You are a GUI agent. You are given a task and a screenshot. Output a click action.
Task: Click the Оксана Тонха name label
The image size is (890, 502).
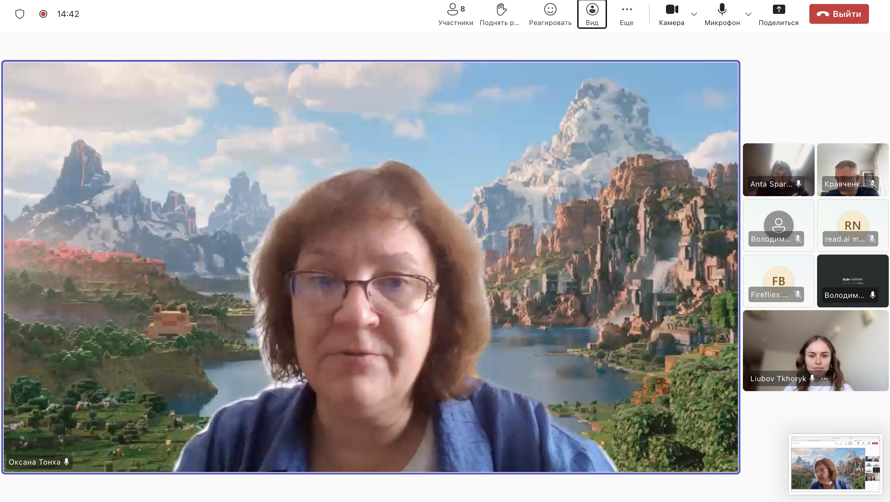tap(35, 462)
